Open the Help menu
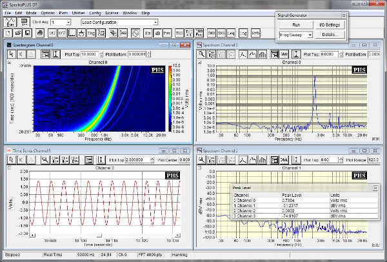The height and width of the screenshot is (262, 387). pyautogui.click(x=146, y=13)
